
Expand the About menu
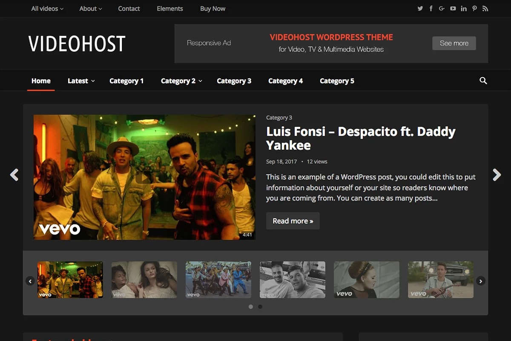(91, 9)
